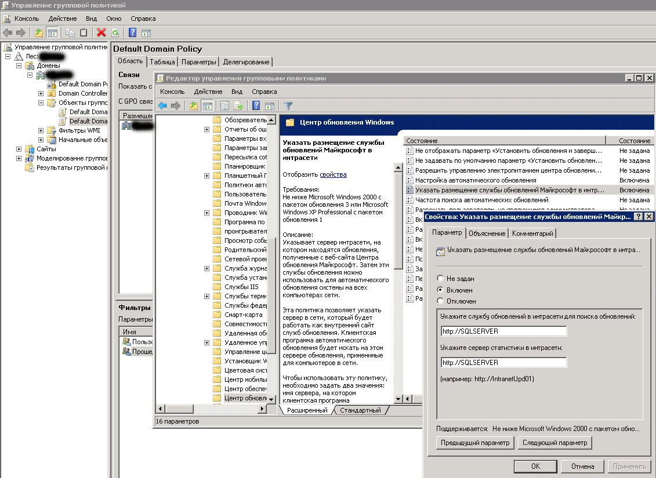Image resolution: width=656 pixels, height=478 pixels.
Task: Click the Copy icon in main toolbar
Action: click(x=70, y=33)
